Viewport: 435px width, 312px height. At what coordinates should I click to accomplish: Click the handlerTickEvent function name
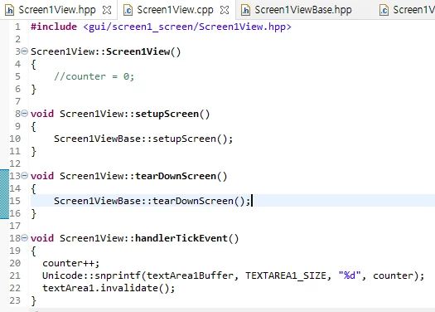click(181, 238)
